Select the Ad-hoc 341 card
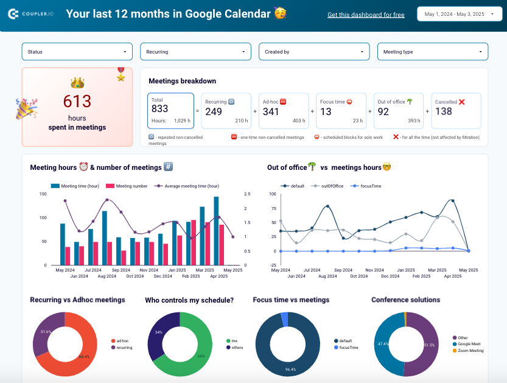Viewport: 507px width, 383px height. [284, 111]
